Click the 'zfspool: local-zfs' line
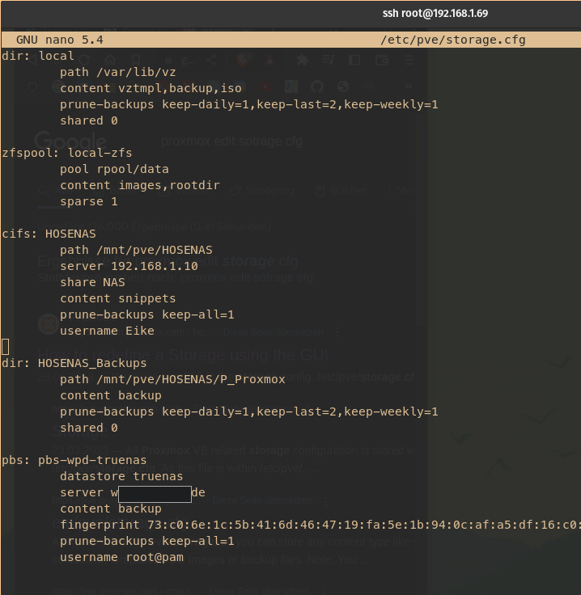Viewport: 581px width, 595px height. click(67, 153)
